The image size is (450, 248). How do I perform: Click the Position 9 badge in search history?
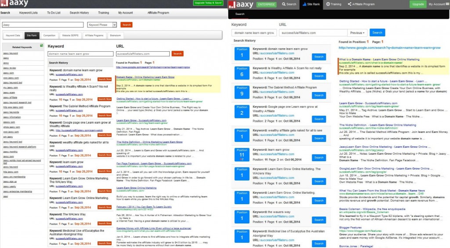pos(242,92)
